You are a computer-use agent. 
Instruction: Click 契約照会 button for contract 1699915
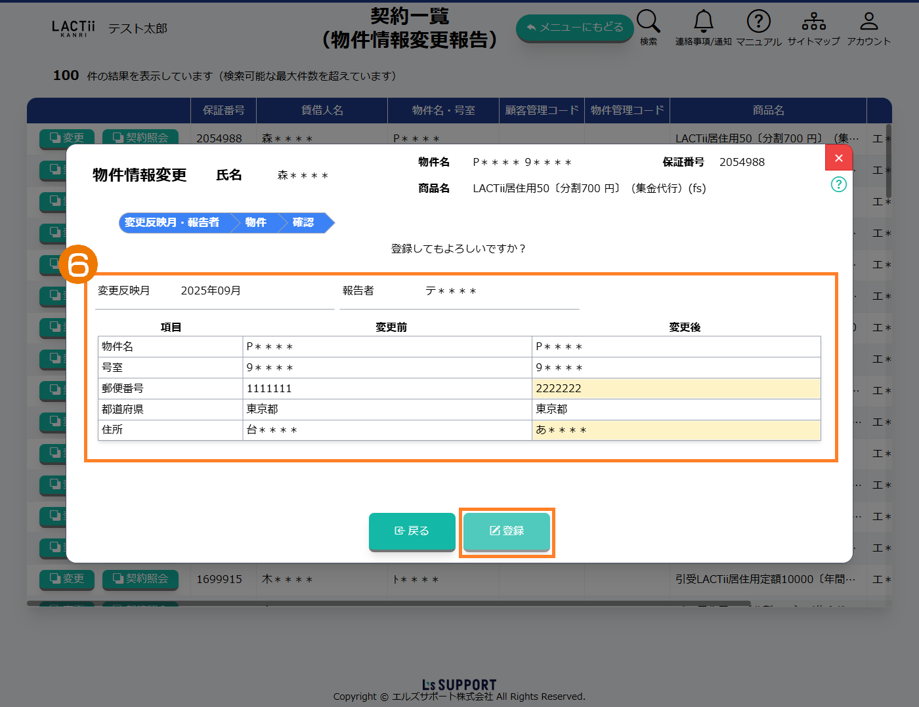(140, 579)
